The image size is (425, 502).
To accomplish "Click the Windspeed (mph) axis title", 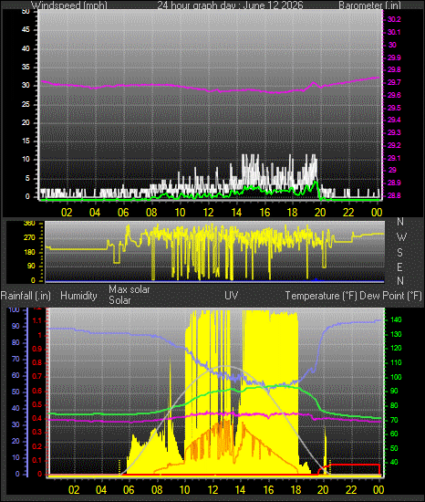I will [x=69, y=5].
